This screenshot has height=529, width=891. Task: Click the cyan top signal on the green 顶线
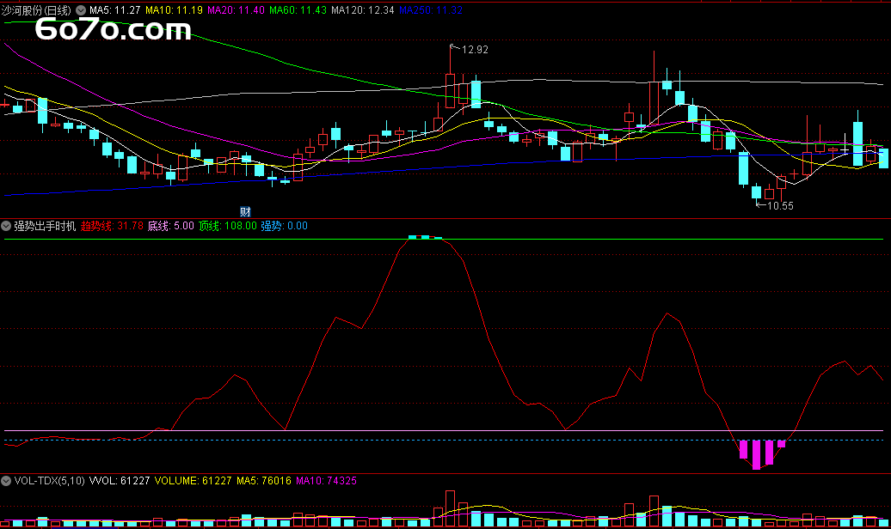(425, 237)
